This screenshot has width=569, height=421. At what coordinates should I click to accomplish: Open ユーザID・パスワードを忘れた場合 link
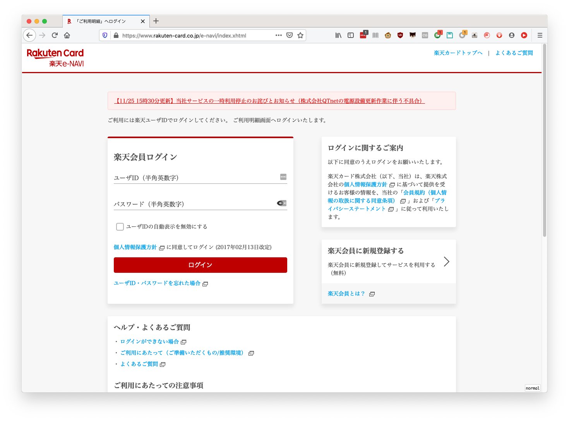(157, 283)
